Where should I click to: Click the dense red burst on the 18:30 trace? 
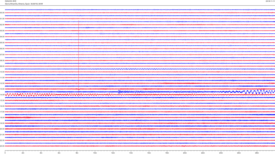(18, 117)
